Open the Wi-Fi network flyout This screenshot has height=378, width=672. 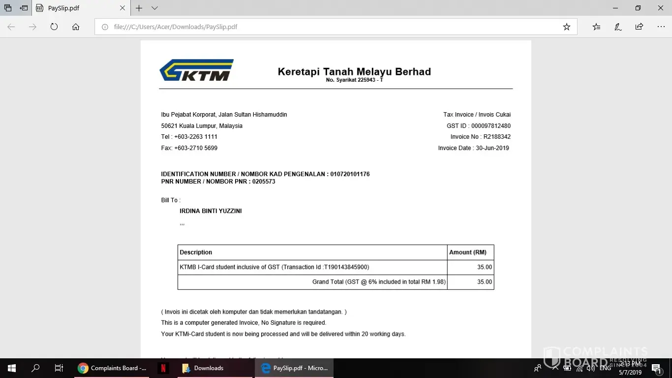(x=580, y=368)
